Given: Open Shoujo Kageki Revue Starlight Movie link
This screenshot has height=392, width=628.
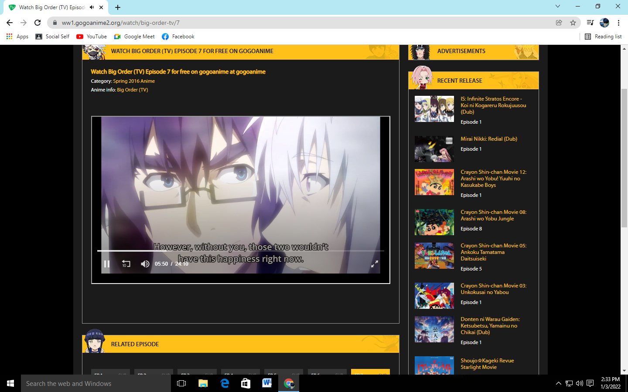Looking at the screenshot, I should click(487, 364).
